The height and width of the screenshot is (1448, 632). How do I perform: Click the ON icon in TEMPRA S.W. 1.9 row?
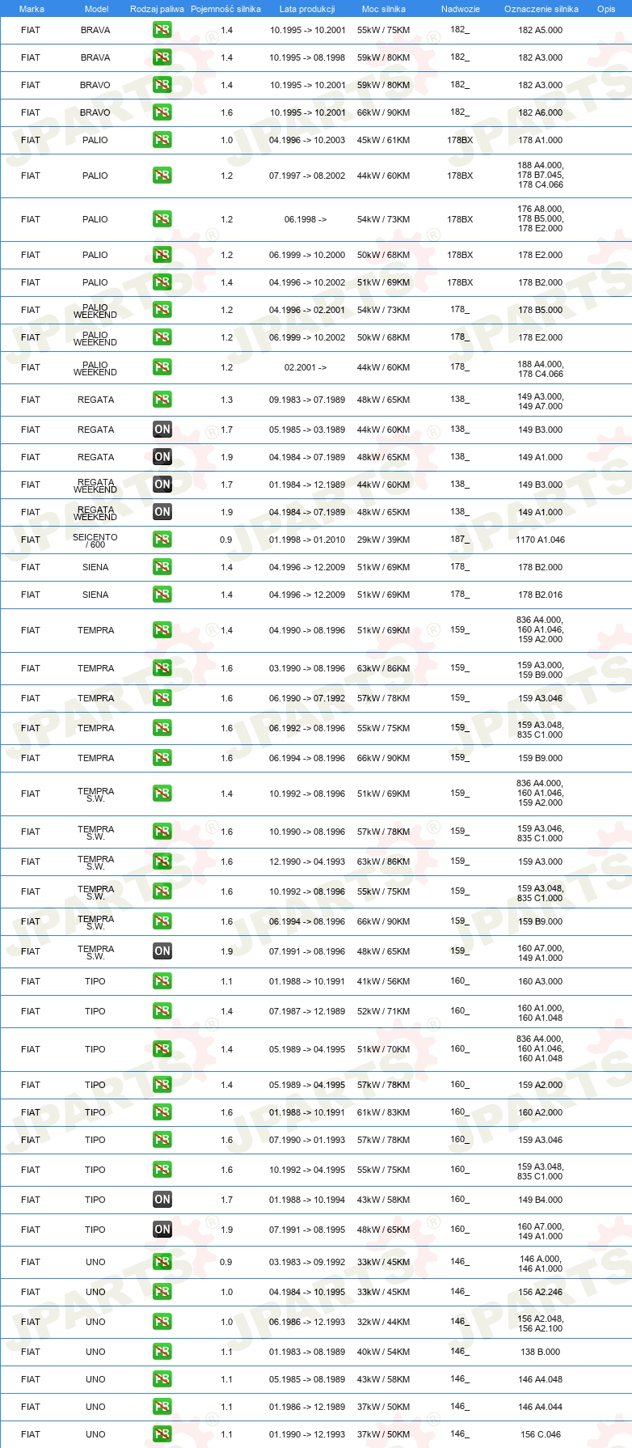pyautogui.click(x=162, y=951)
